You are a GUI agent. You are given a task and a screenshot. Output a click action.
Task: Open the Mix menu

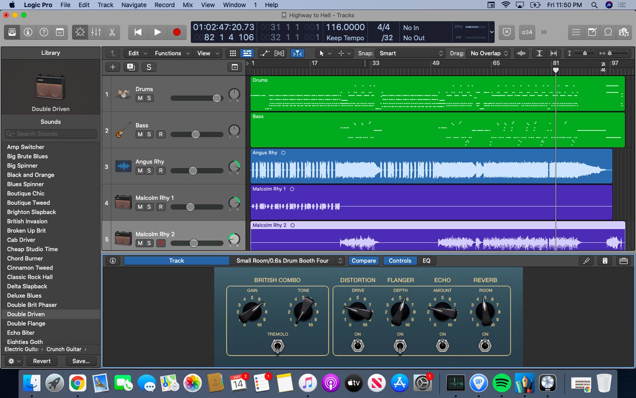point(188,5)
